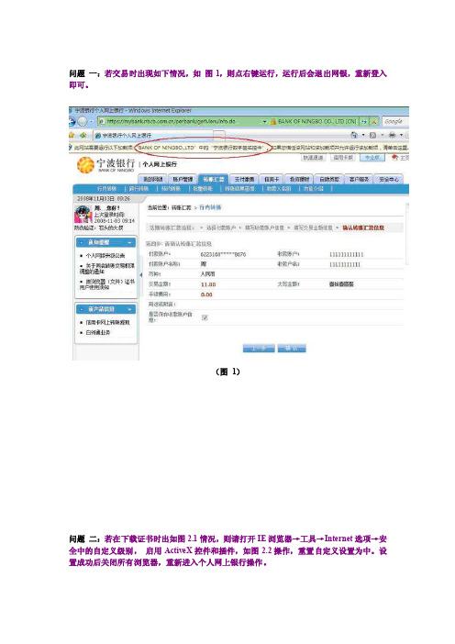Open the 安全中心 navigation tab
Image resolution: width=455 pixels, height=644 pixels.
[389, 180]
